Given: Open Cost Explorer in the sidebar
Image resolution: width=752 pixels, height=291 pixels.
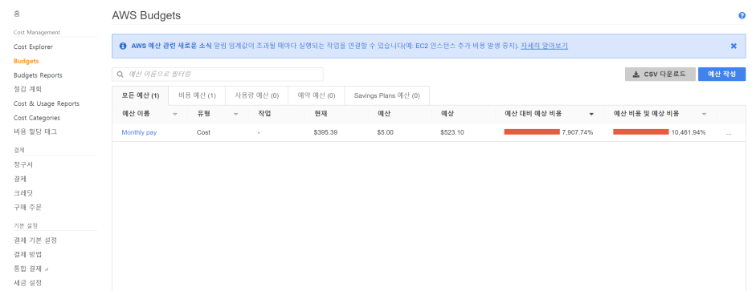Looking at the screenshot, I should coord(33,47).
